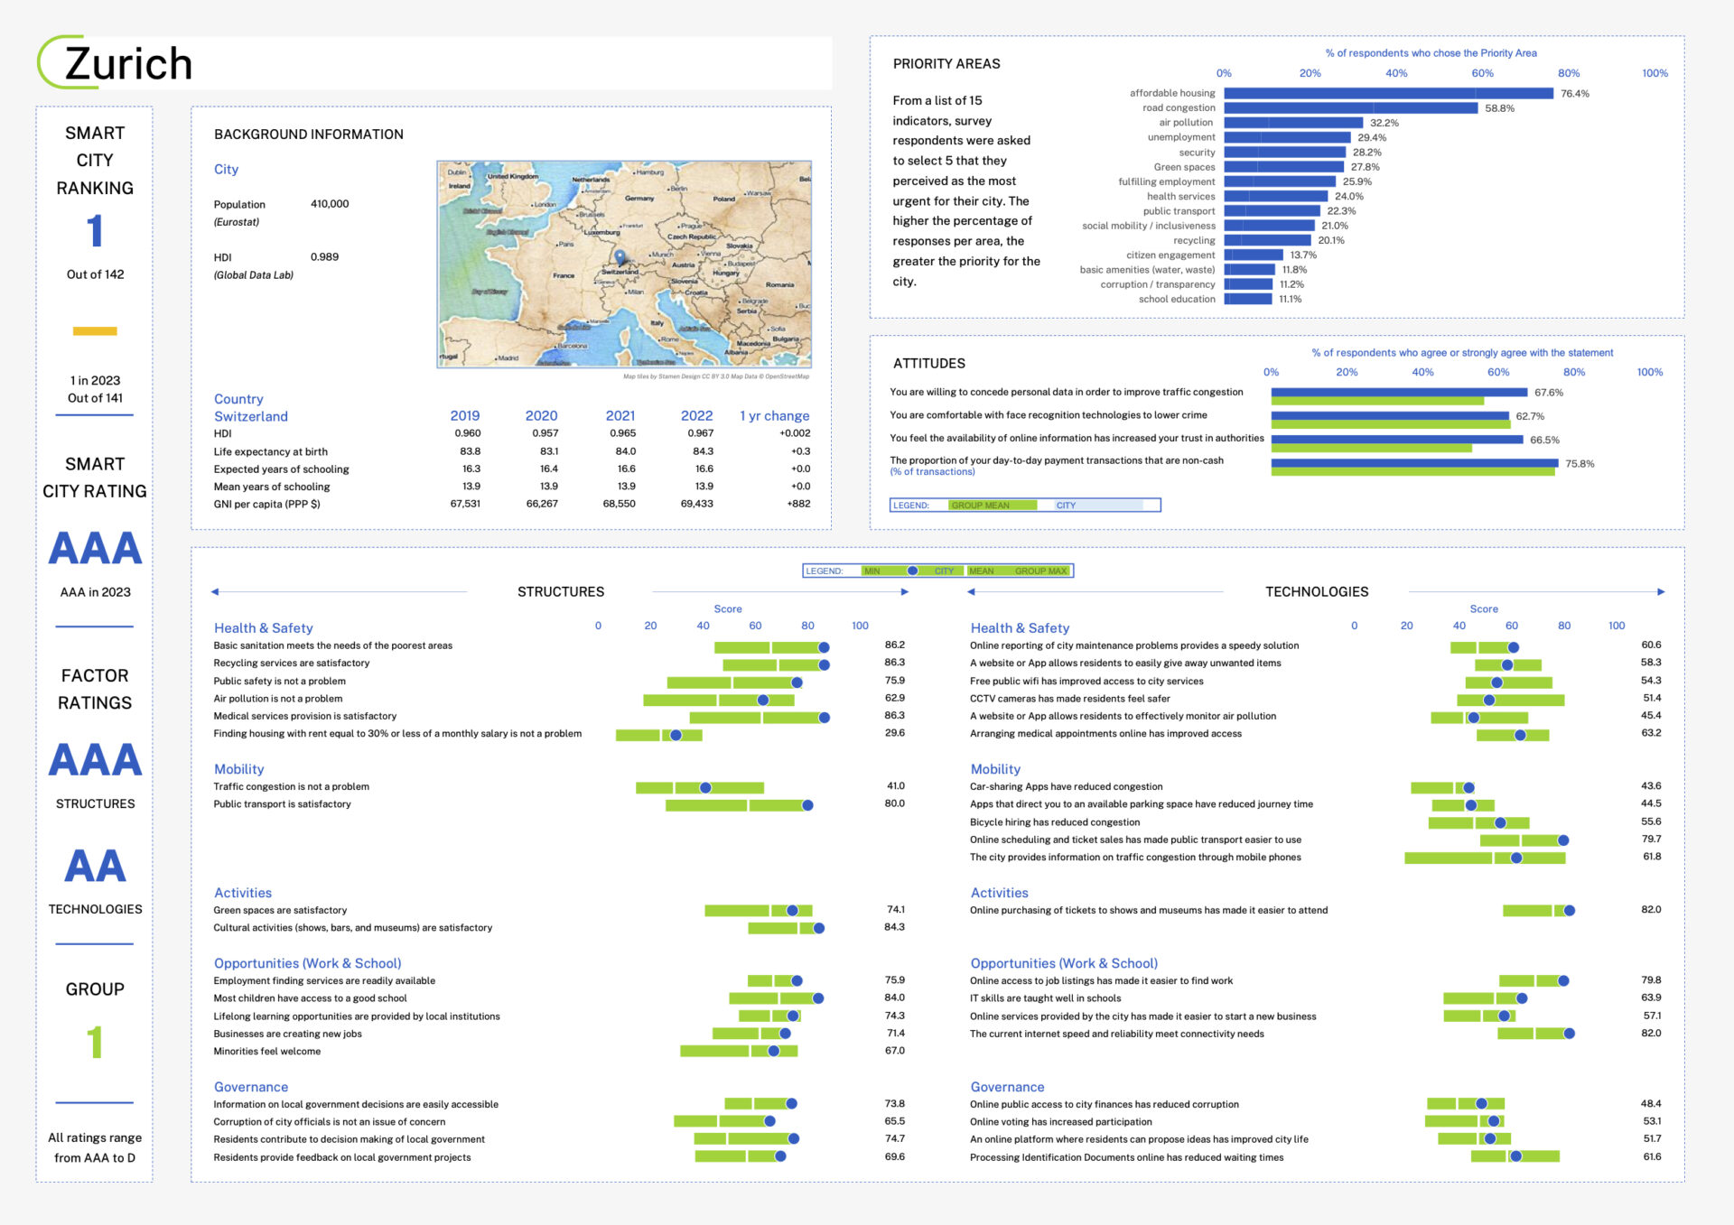Click the PRIORITY AREAS heading

pyautogui.click(x=946, y=64)
